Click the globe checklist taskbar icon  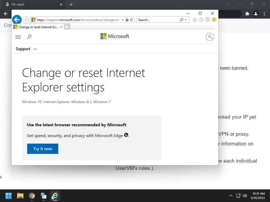(44, 196)
